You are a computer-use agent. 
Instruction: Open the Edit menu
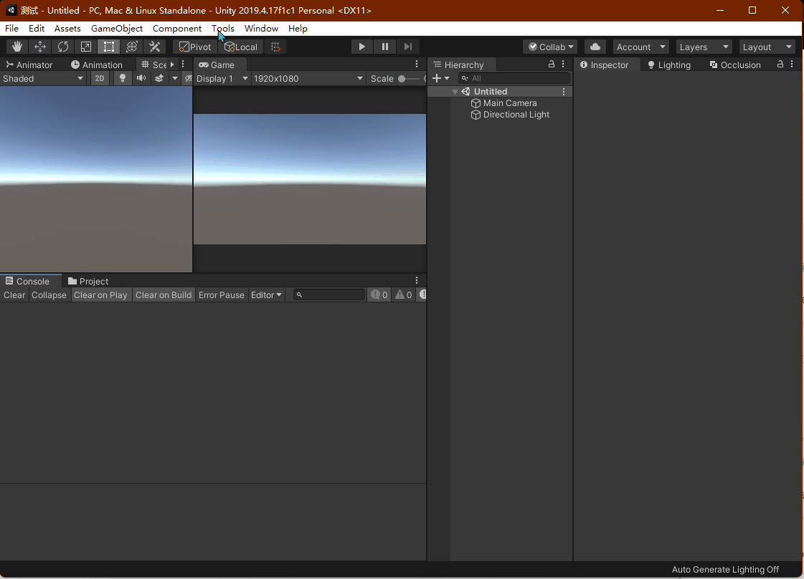37,28
